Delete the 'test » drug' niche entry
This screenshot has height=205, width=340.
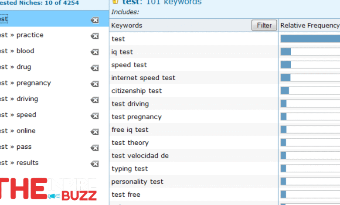[x=95, y=68]
